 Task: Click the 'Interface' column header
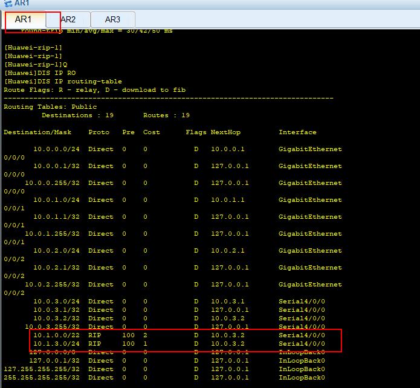point(297,132)
